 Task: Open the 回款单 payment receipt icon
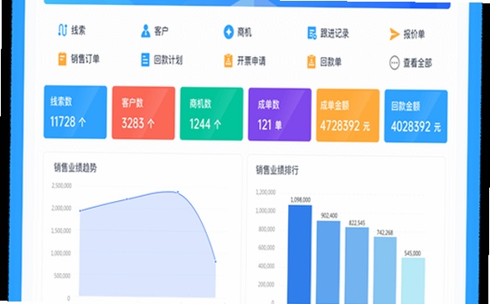[312, 61]
